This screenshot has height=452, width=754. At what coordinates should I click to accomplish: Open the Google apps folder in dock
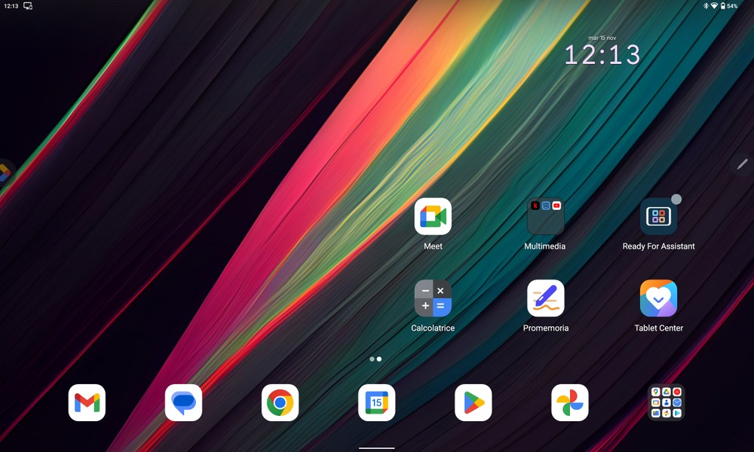667,402
